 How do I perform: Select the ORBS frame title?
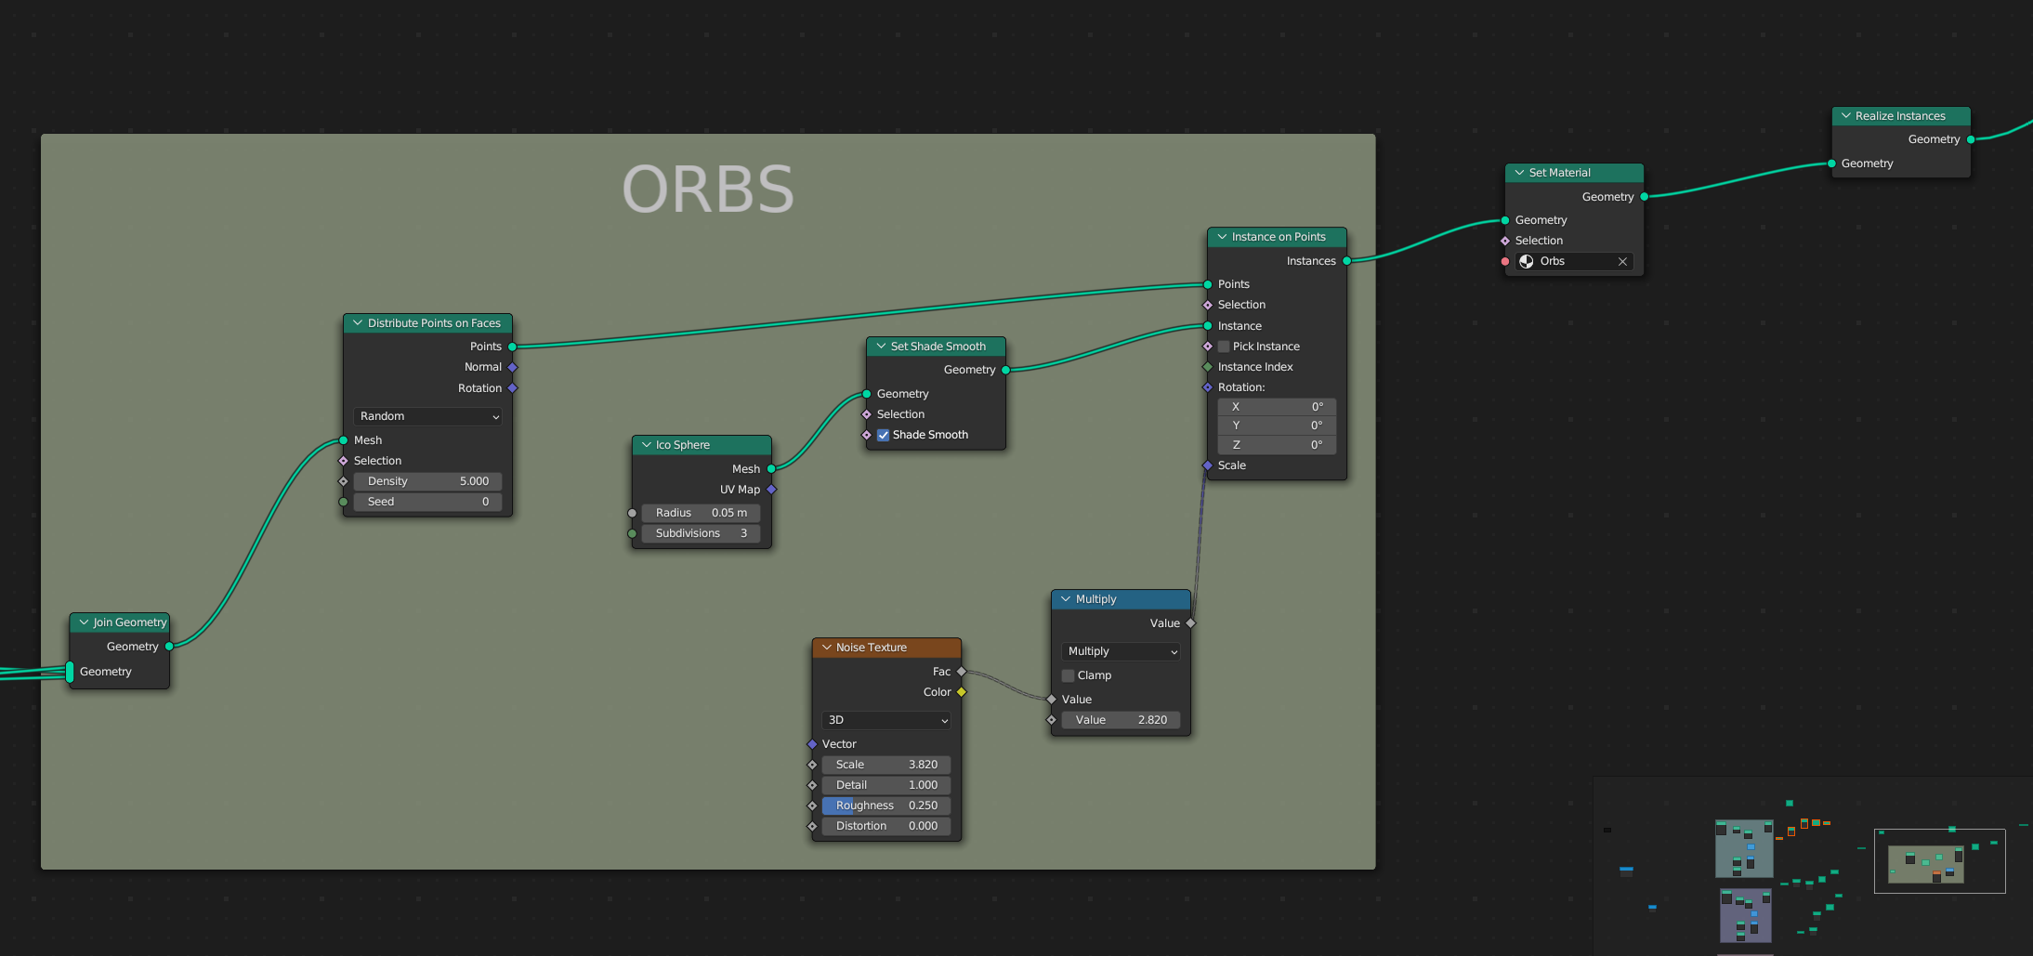tap(708, 190)
